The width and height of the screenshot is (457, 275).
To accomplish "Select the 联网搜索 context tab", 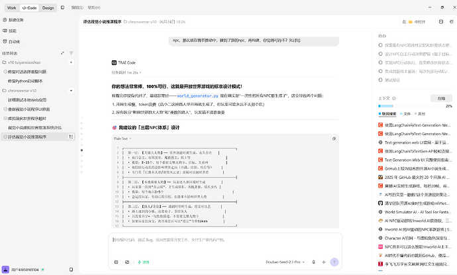I will click(x=387, y=114).
